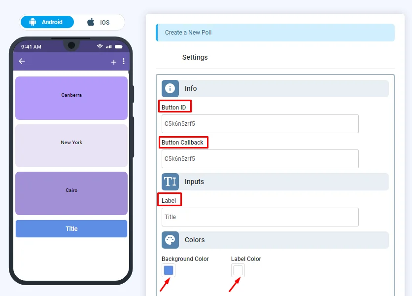
Task: Click the Label input field containing Title
Action: click(260, 217)
